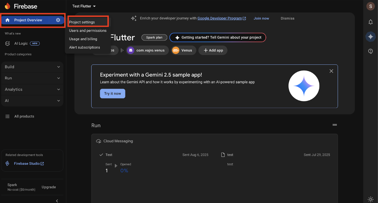378x203 pixels.
Task: Close the Gemini sample app banner
Action: 331,71
